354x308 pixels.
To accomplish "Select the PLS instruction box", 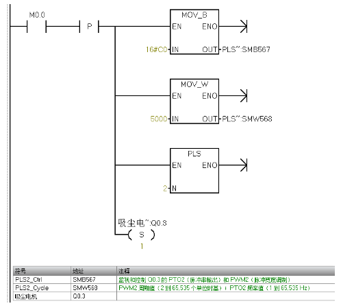I will click(x=194, y=171).
